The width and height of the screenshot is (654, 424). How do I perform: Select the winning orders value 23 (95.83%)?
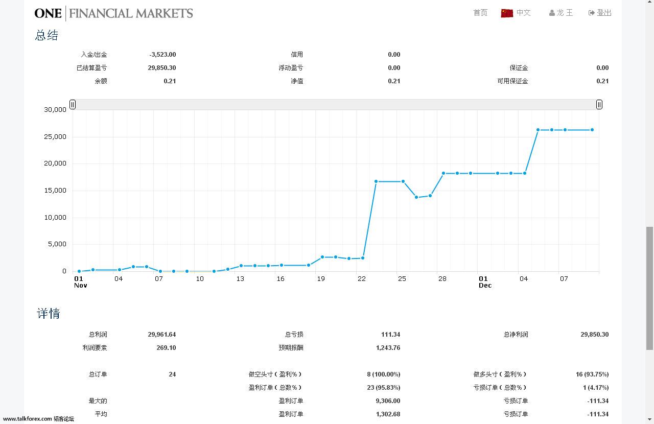point(384,387)
